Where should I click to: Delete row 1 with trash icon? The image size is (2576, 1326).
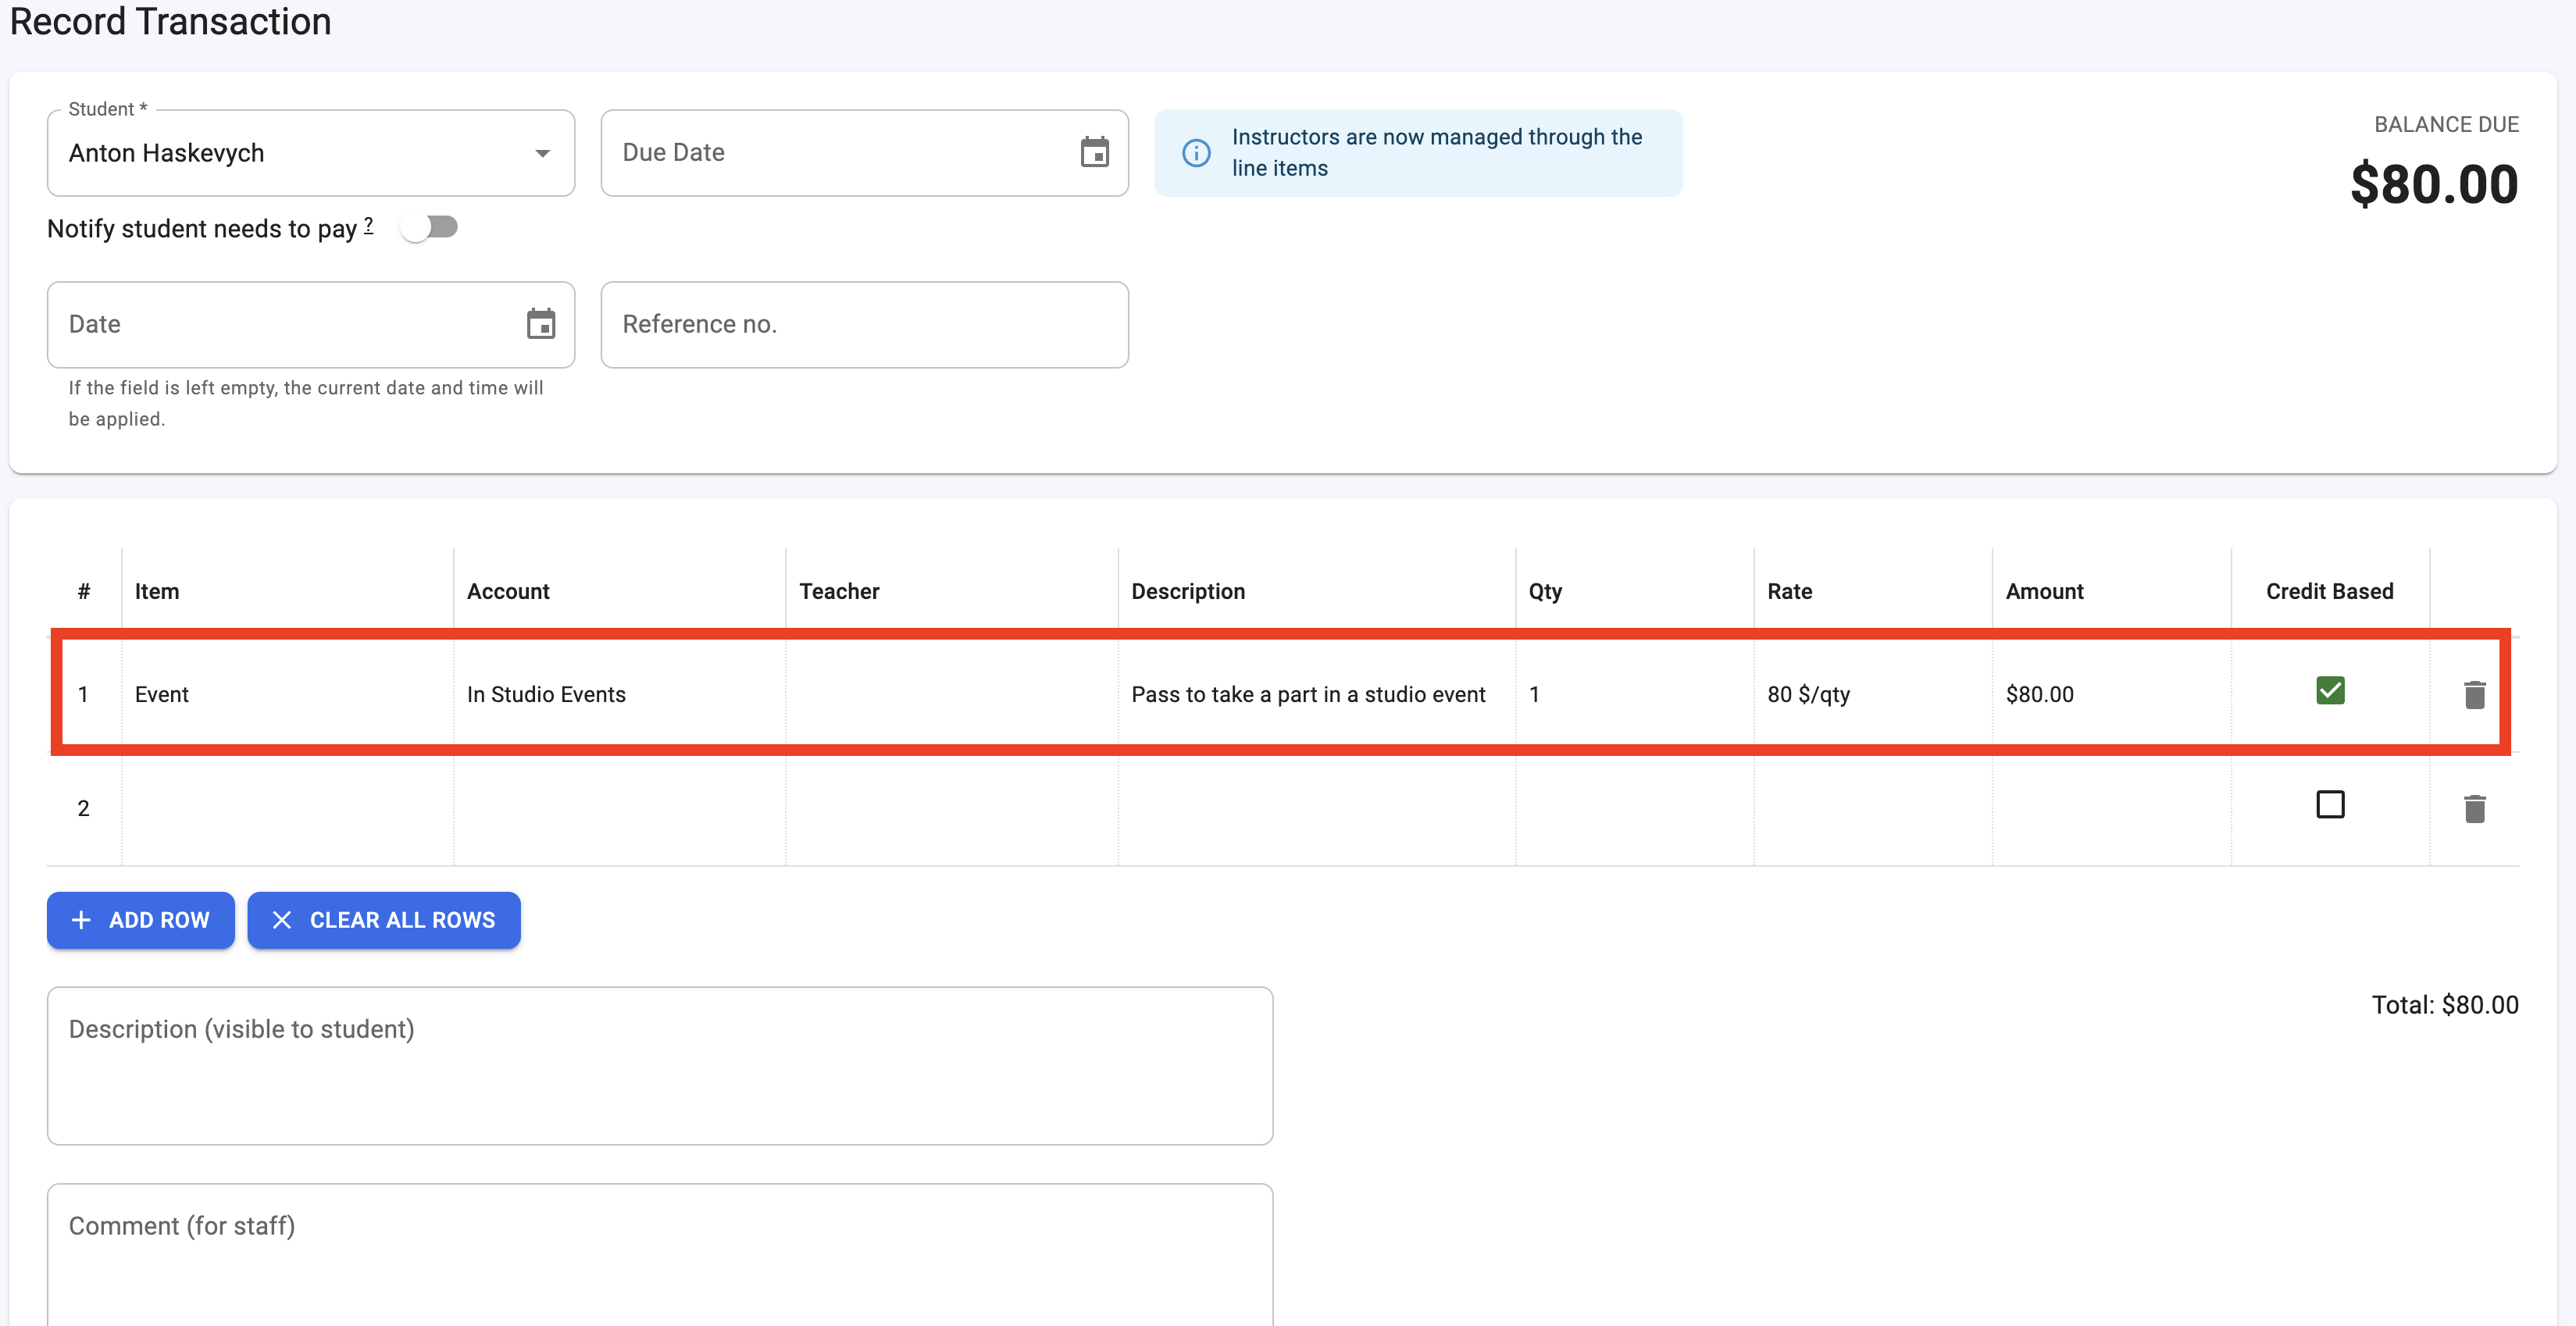[2474, 694]
